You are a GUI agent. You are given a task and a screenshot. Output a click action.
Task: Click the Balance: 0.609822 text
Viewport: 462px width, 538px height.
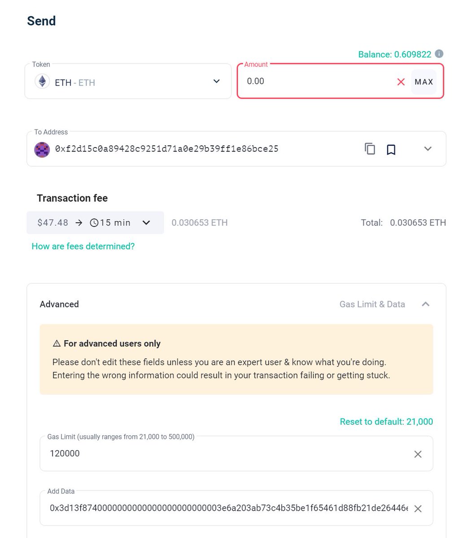(x=395, y=54)
